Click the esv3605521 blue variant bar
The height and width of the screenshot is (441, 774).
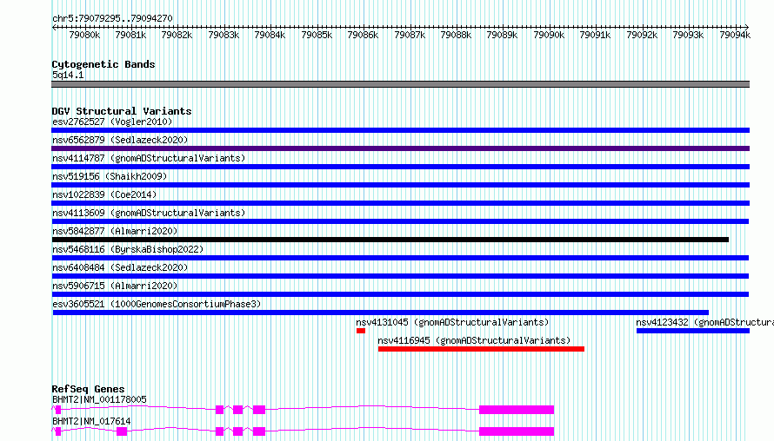381,313
